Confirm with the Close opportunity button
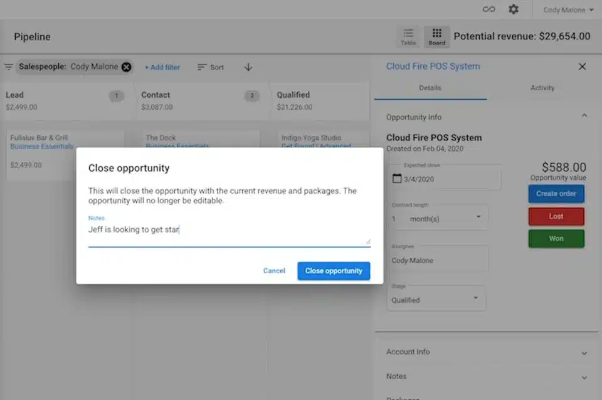 pos(334,271)
